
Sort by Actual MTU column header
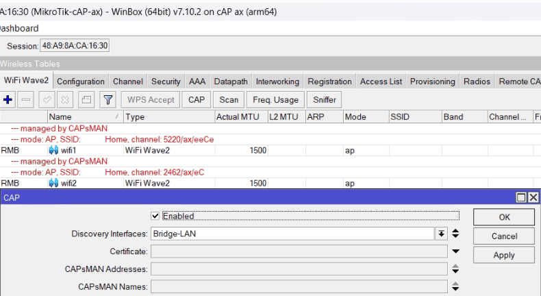tap(242, 116)
